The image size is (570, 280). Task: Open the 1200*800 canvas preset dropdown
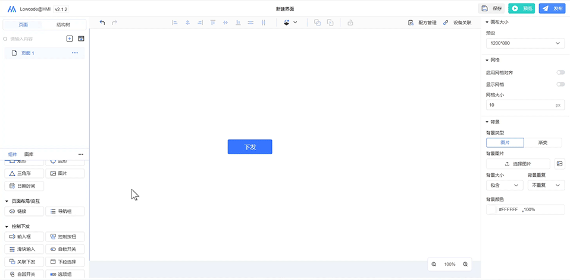point(525,43)
